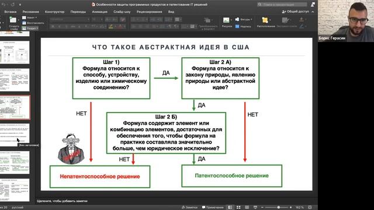Expand the Расположение dropdown arrow
Viewport: 374px width, 210px height.
click(270, 20)
